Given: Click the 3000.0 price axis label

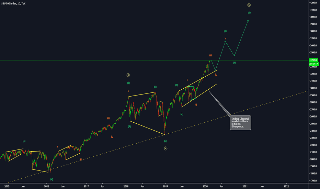Looking at the screenshot, I should (x=313, y=88).
